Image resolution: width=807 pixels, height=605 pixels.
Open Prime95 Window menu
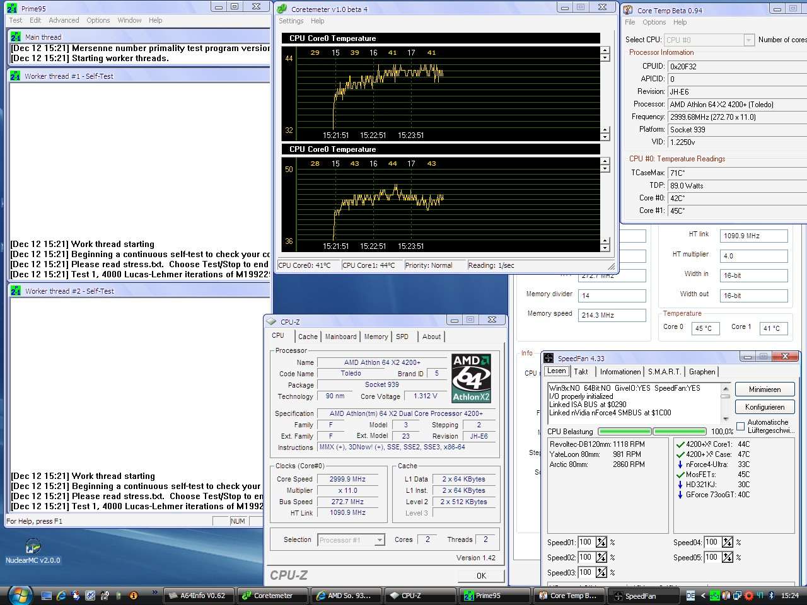coord(129,20)
